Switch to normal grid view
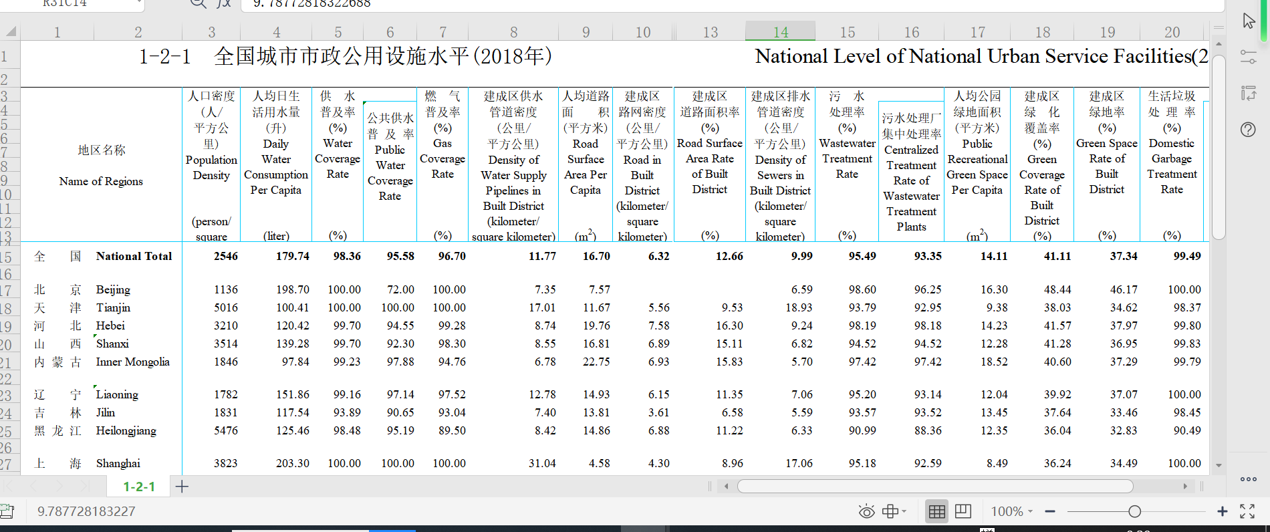The image size is (1270, 532). (937, 512)
